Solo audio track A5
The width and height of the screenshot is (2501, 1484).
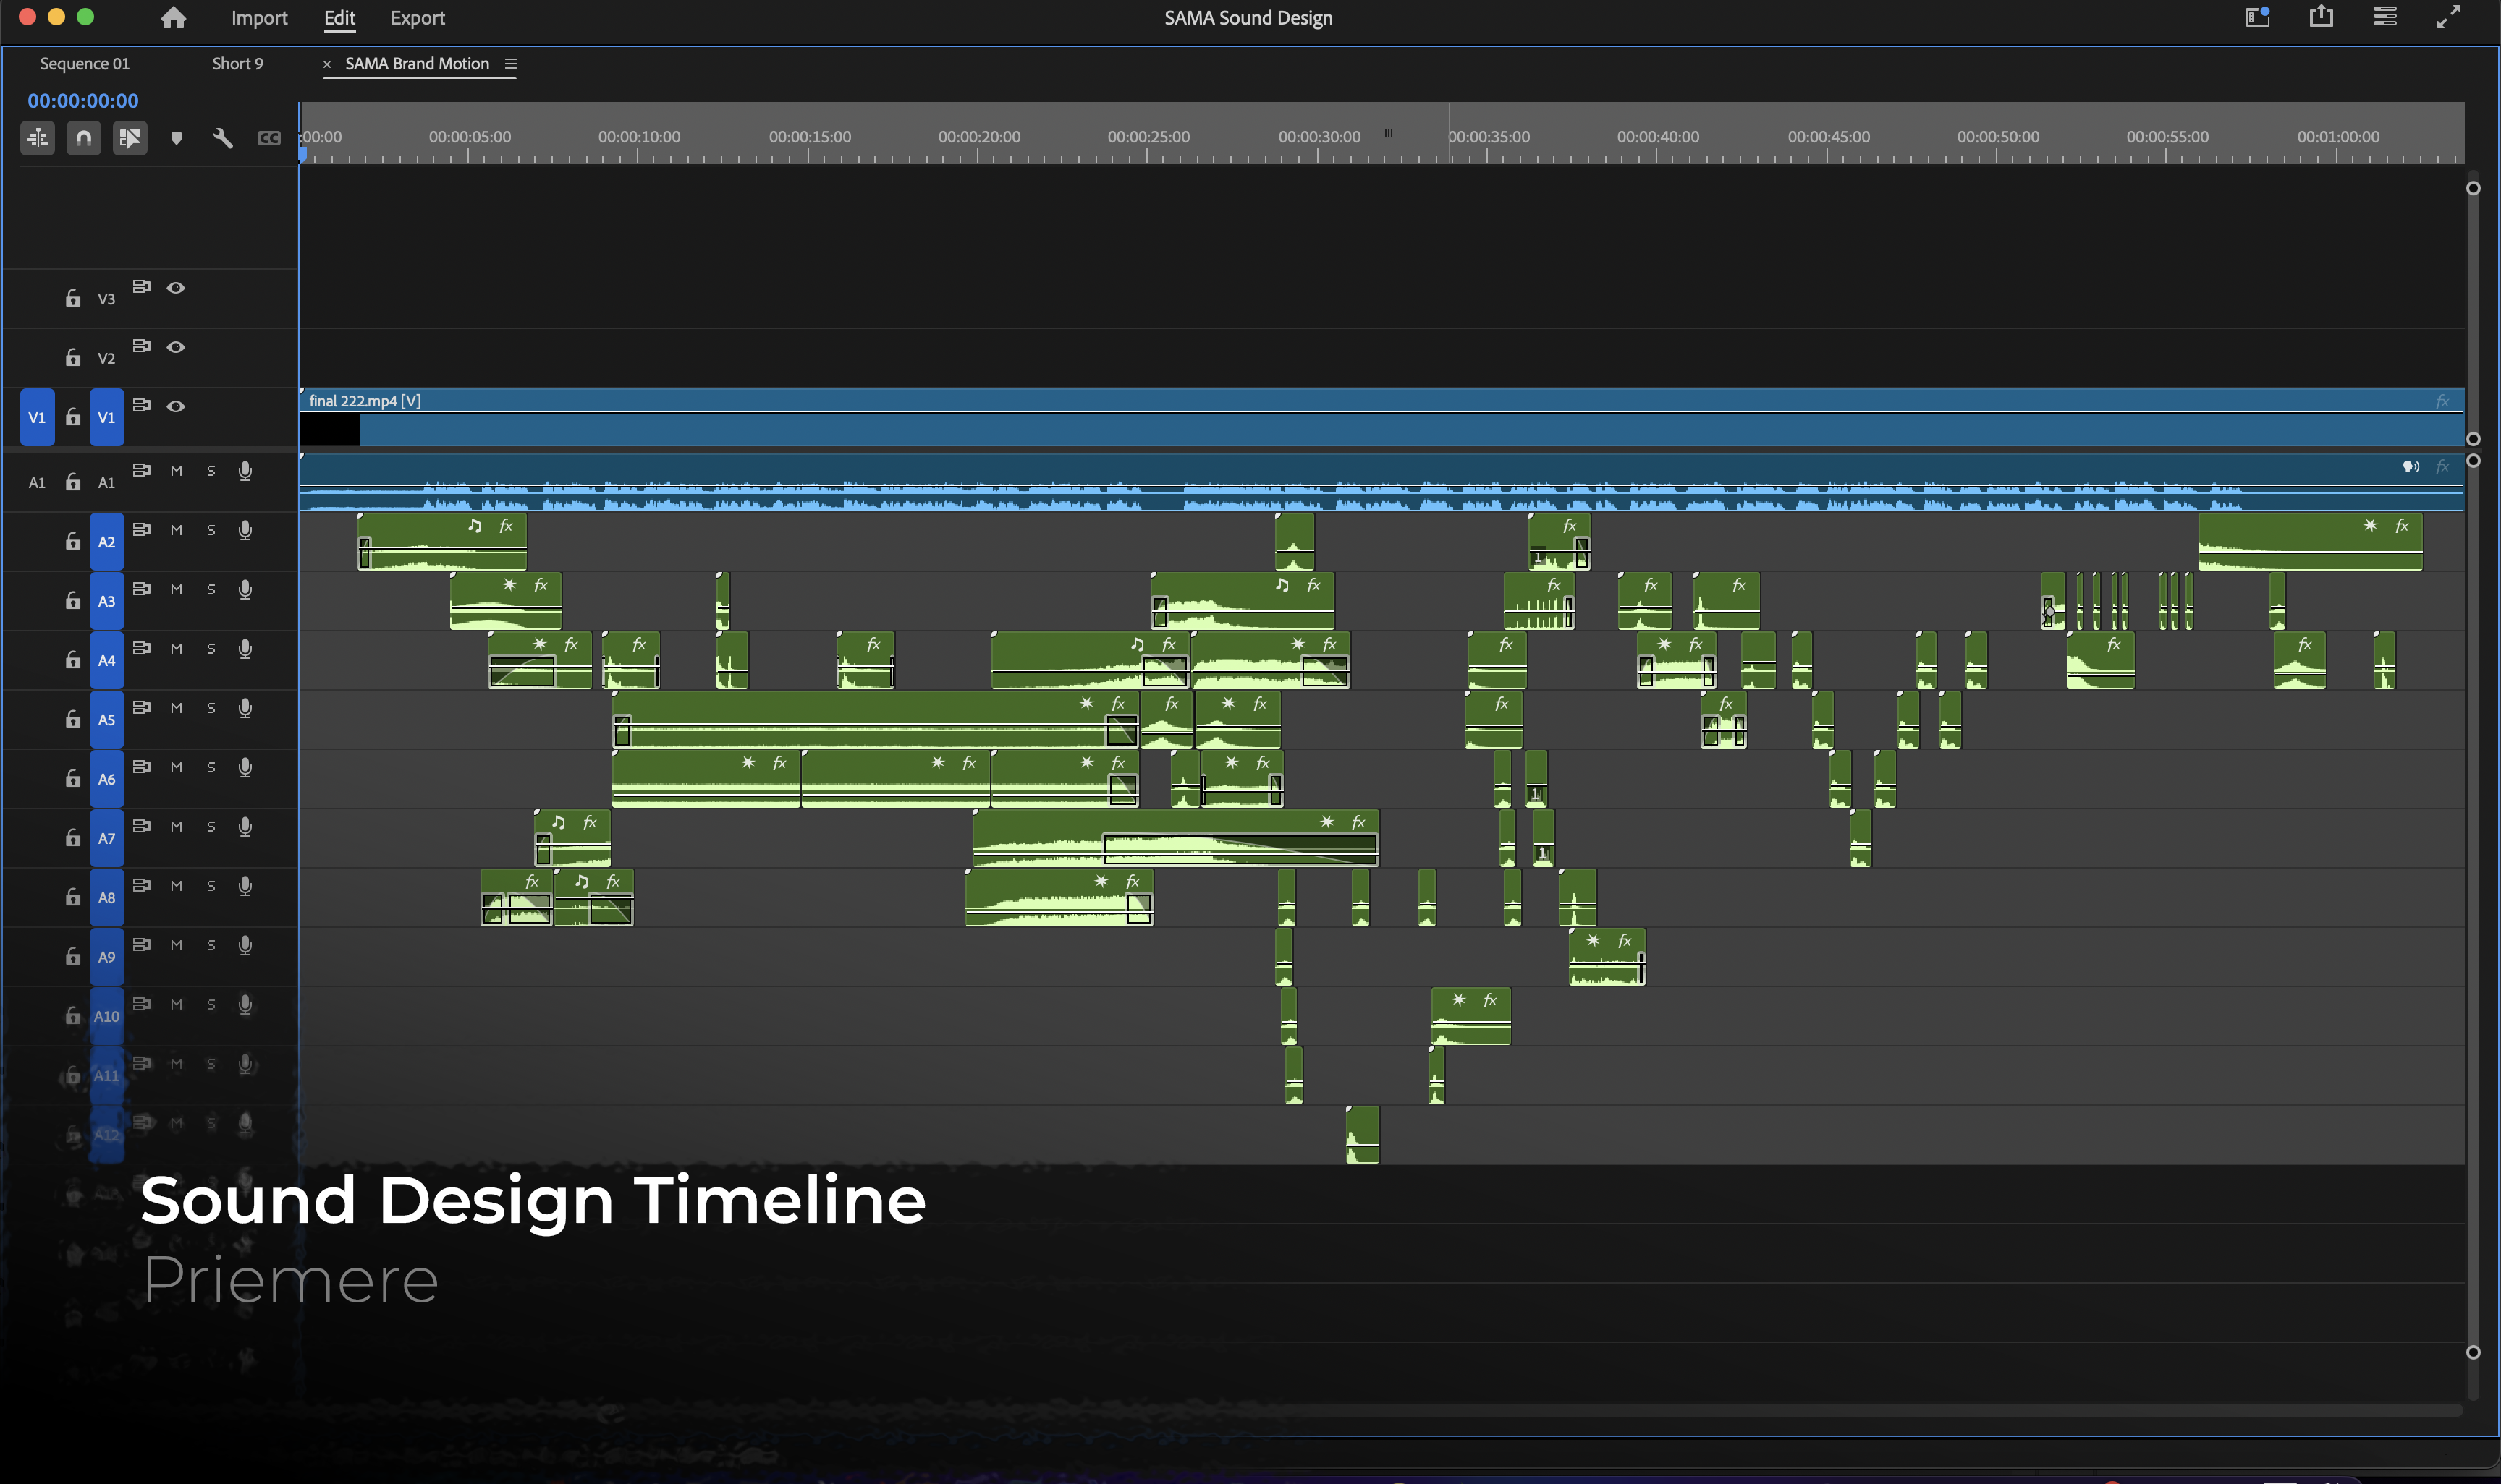[211, 708]
